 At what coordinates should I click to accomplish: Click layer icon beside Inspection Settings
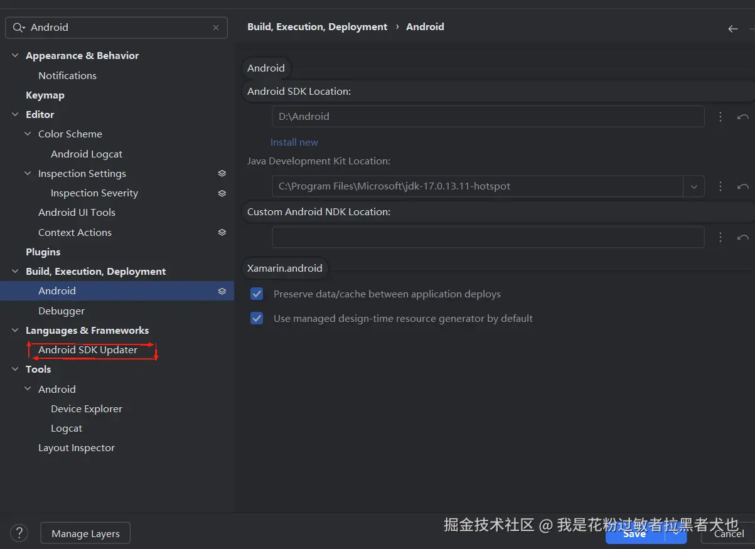[x=222, y=173]
